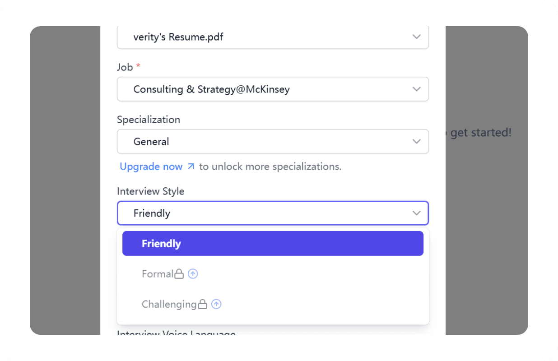
Task: Click the General specialization field
Action: pyautogui.click(x=273, y=141)
